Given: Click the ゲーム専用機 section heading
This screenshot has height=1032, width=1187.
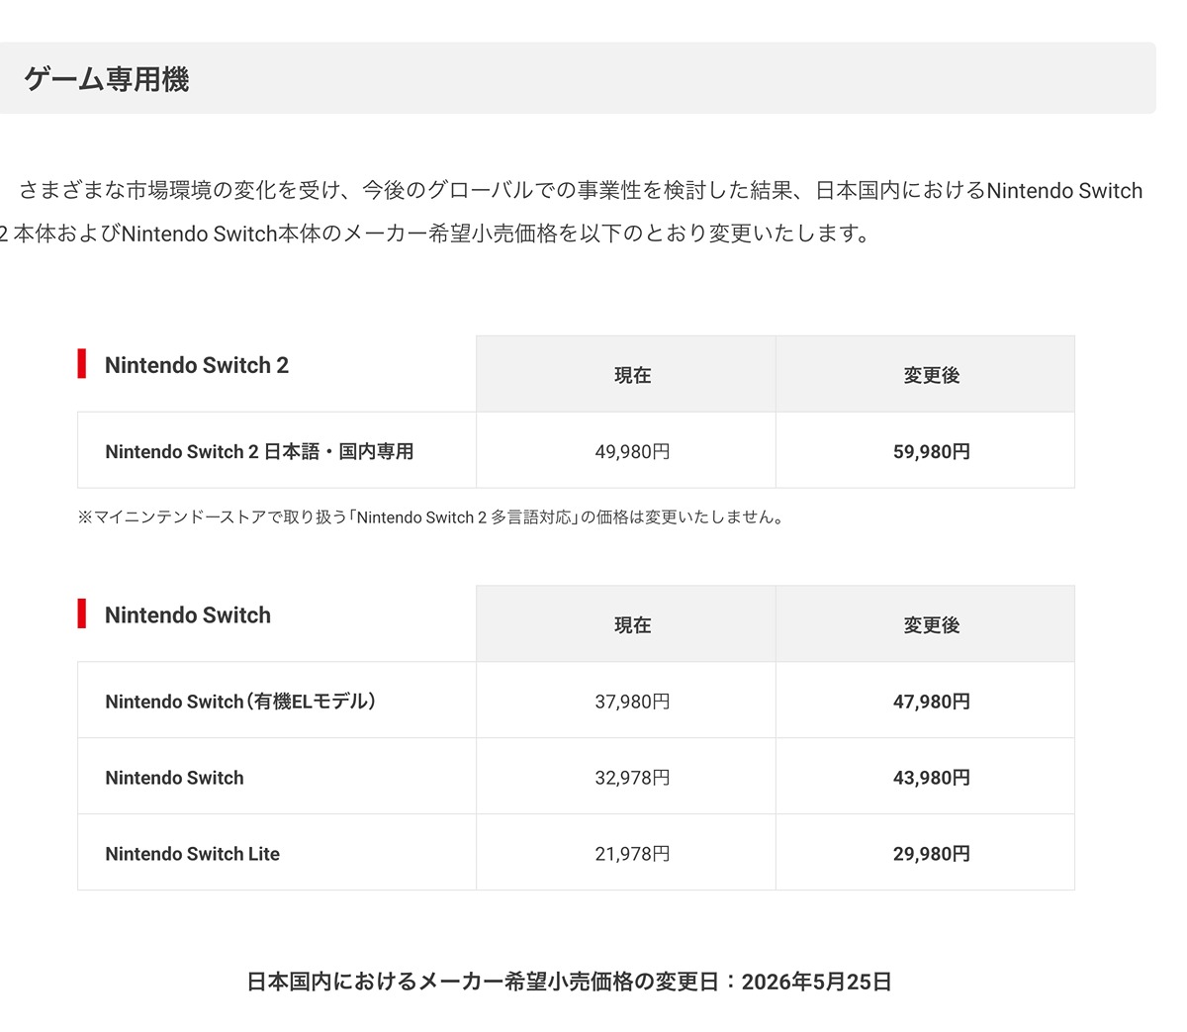Looking at the screenshot, I should [x=107, y=79].
